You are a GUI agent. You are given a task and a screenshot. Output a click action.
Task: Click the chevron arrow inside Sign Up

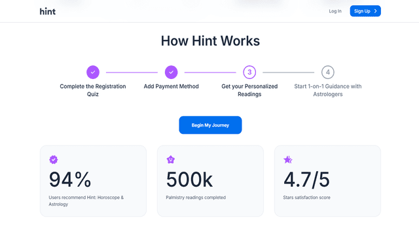(375, 11)
